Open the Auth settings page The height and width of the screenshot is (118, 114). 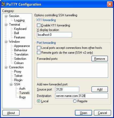pyautogui.click(x=22, y=89)
